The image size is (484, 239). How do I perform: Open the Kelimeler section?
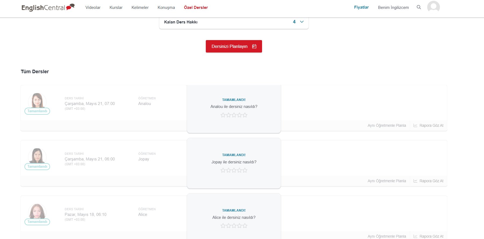click(x=140, y=8)
